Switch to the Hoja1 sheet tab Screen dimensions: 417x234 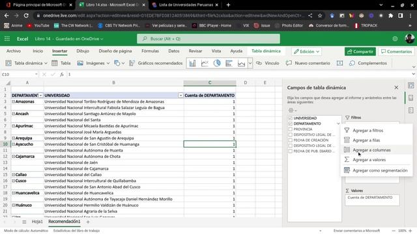click(x=37, y=222)
